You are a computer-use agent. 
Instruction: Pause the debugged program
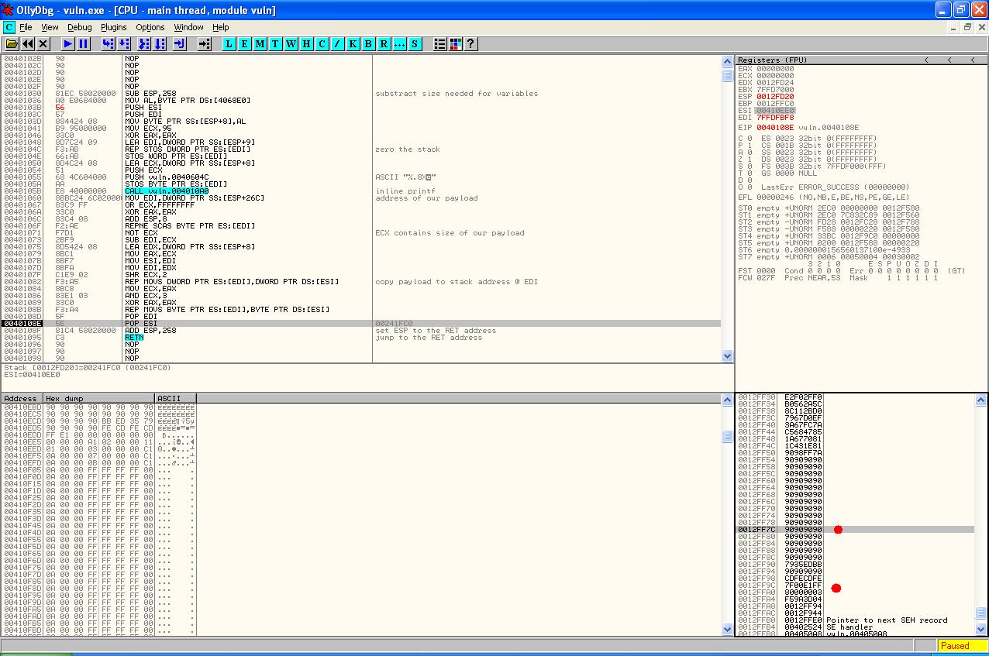point(84,44)
